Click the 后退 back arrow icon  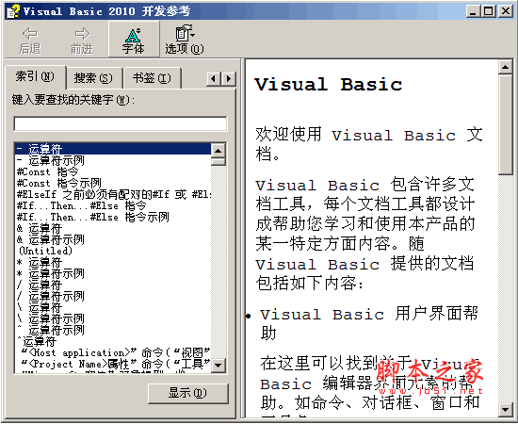tap(30, 33)
